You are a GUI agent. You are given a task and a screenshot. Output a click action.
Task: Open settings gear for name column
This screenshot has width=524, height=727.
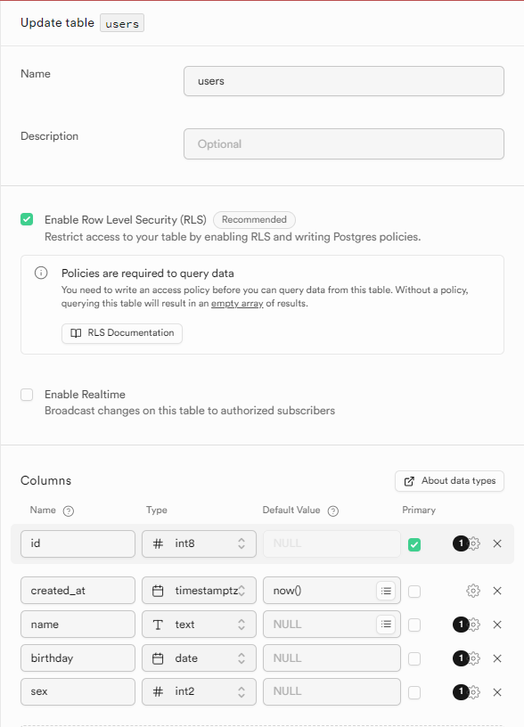pyautogui.click(x=474, y=625)
